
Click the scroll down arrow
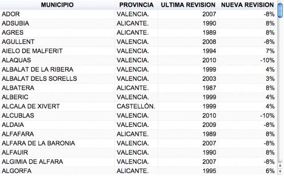coord(280,171)
